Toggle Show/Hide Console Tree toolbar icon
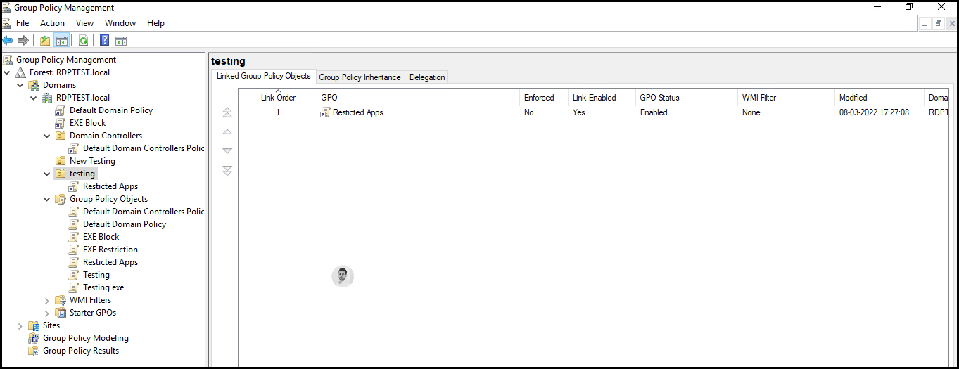This screenshot has width=959, height=369. (61, 41)
